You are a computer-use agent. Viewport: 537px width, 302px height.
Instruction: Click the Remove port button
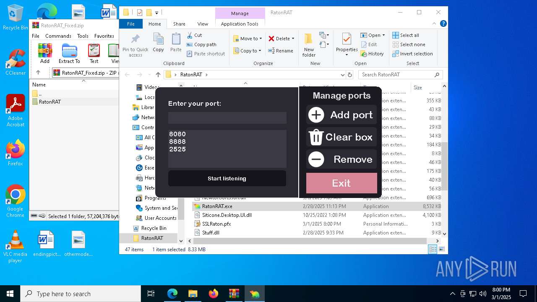[x=341, y=159]
